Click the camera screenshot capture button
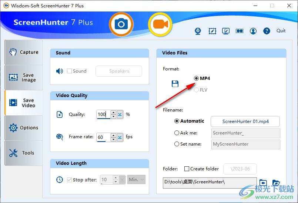 coord(121,24)
